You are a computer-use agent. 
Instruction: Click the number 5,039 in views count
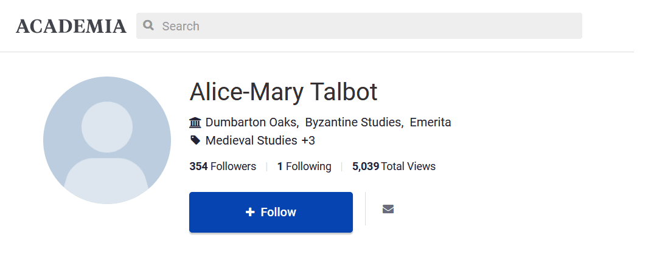point(366,166)
